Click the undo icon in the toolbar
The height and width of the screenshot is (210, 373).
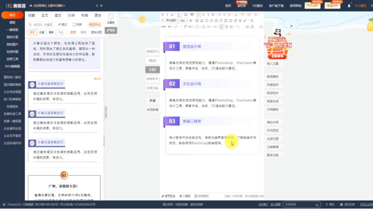coord(237,26)
